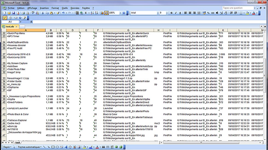Open the font size dropdown showing 9

(x=167, y=13)
